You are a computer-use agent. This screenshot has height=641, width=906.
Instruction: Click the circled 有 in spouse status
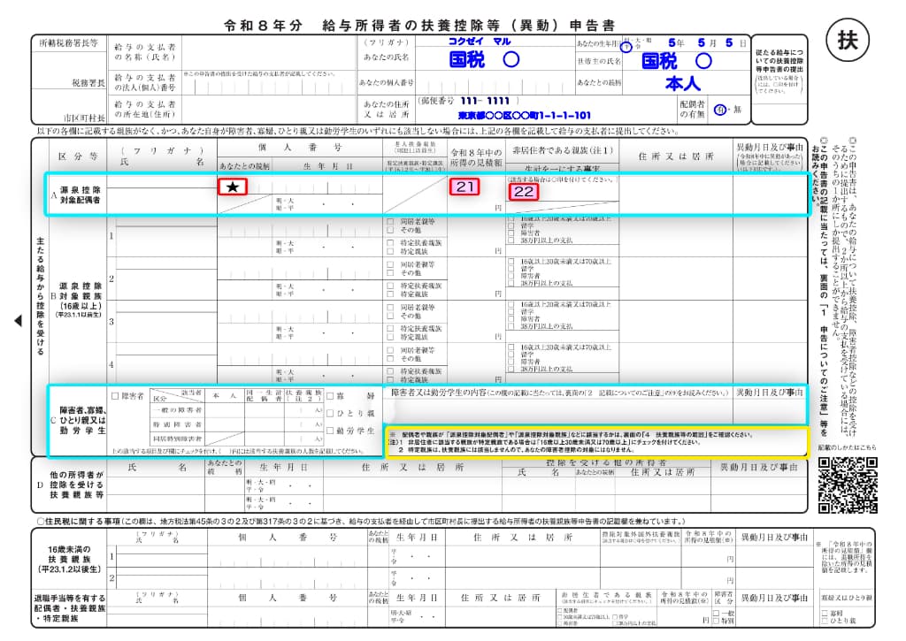point(720,109)
